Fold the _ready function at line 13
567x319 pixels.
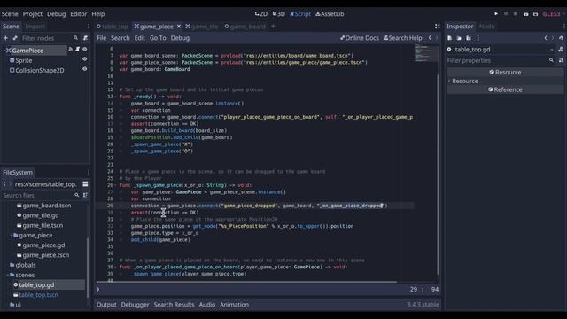coord(115,97)
